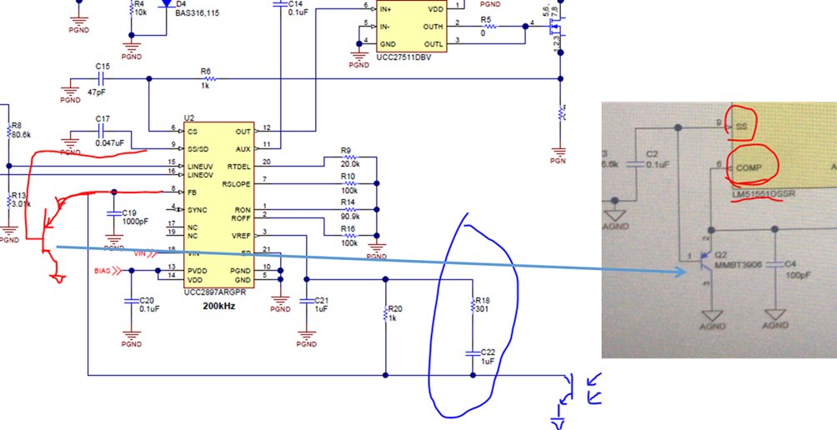
Task: Click the R20 resistor symbol
Action: [x=385, y=313]
